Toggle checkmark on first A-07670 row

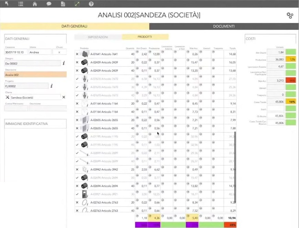(77, 79)
